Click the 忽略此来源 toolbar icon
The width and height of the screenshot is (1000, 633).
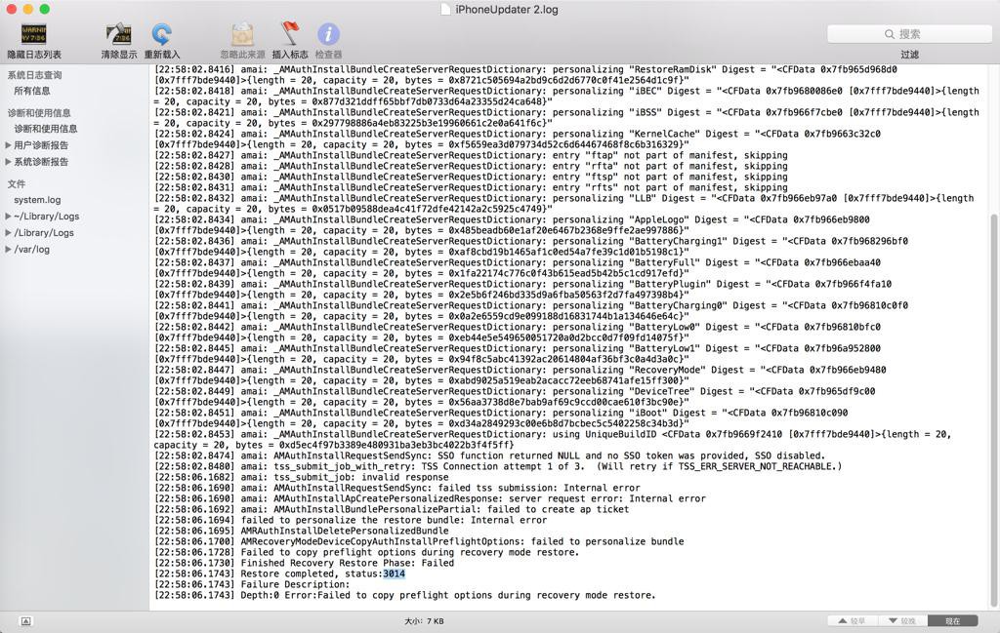[x=242, y=34]
